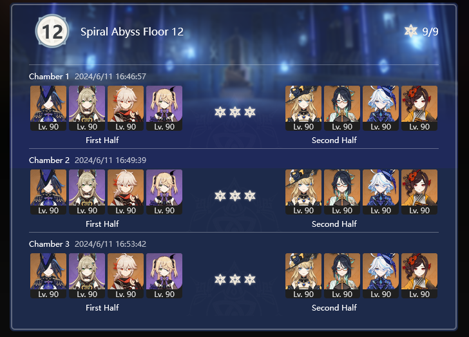Select Chamber 2 second half white-haired blue-hat character
The width and height of the screenshot is (469, 337).
point(381,192)
